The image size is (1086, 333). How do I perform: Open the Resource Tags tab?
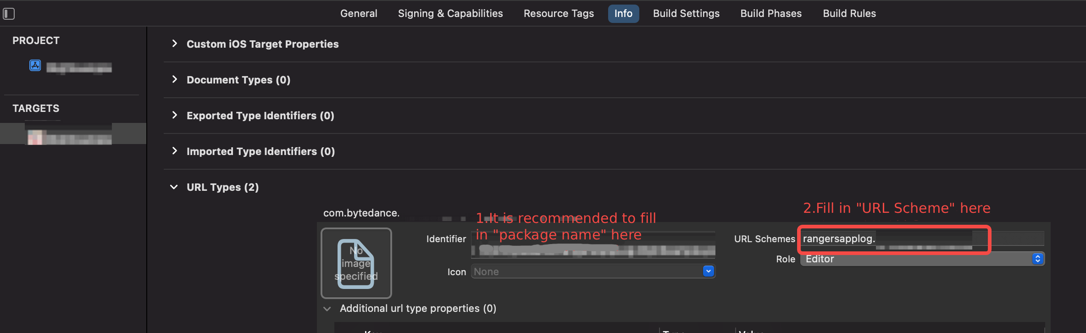[559, 13]
